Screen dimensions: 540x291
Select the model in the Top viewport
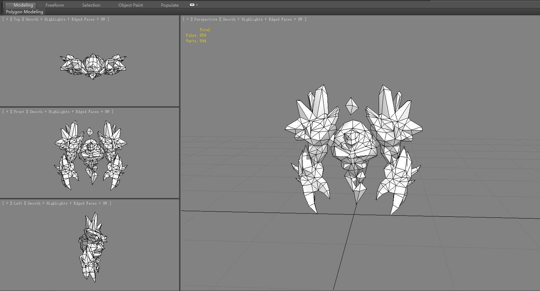tap(93, 66)
